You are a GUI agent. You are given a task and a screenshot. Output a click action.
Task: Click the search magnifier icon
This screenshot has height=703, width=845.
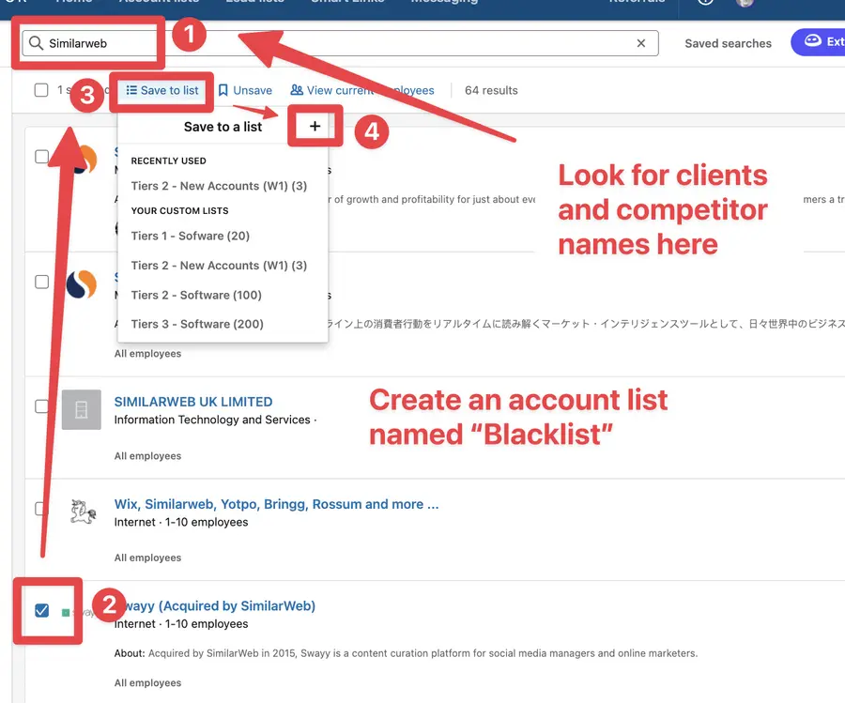click(x=34, y=42)
